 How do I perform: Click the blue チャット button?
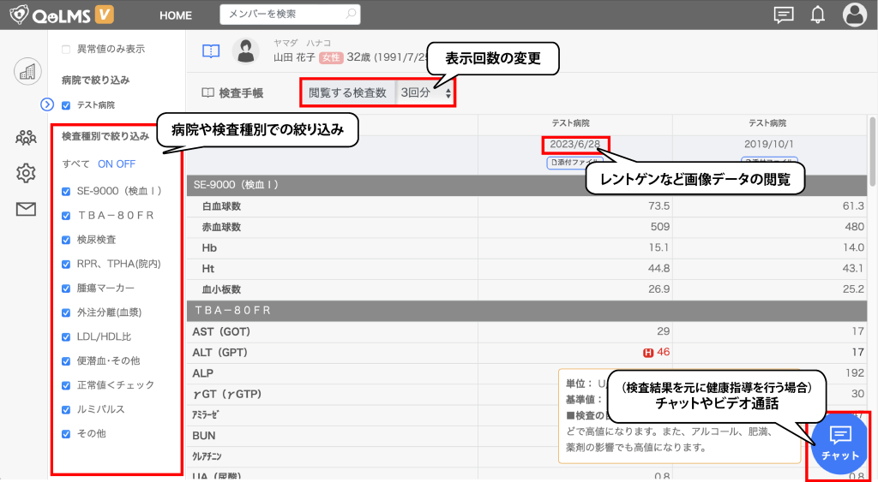(x=839, y=443)
